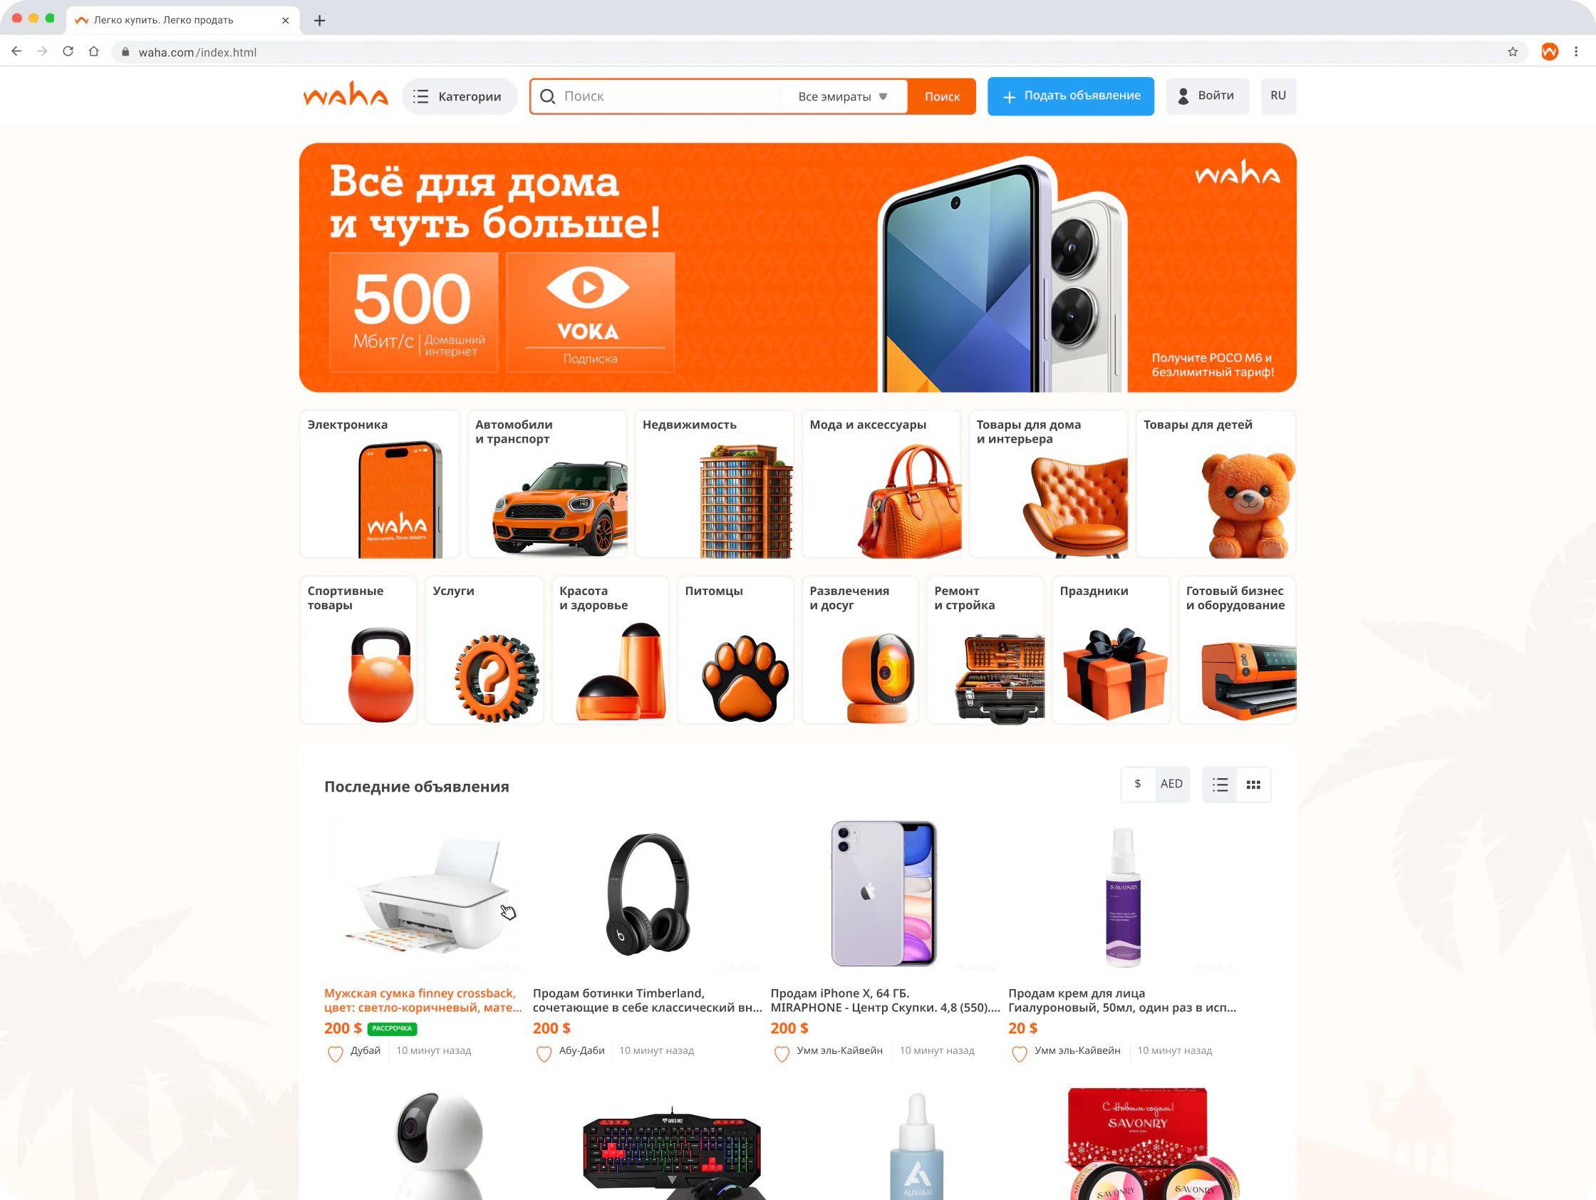Favorite the Абу-Даби headphones listing heart
The image size is (1596, 1200).
point(544,1053)
